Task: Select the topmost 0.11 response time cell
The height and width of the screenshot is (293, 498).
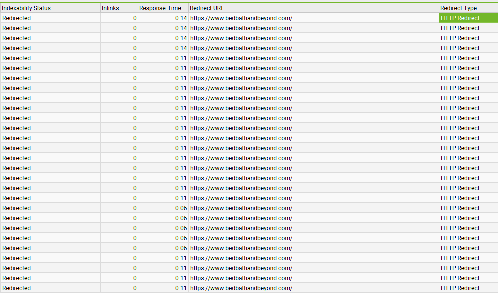Action: coord(181,58)
